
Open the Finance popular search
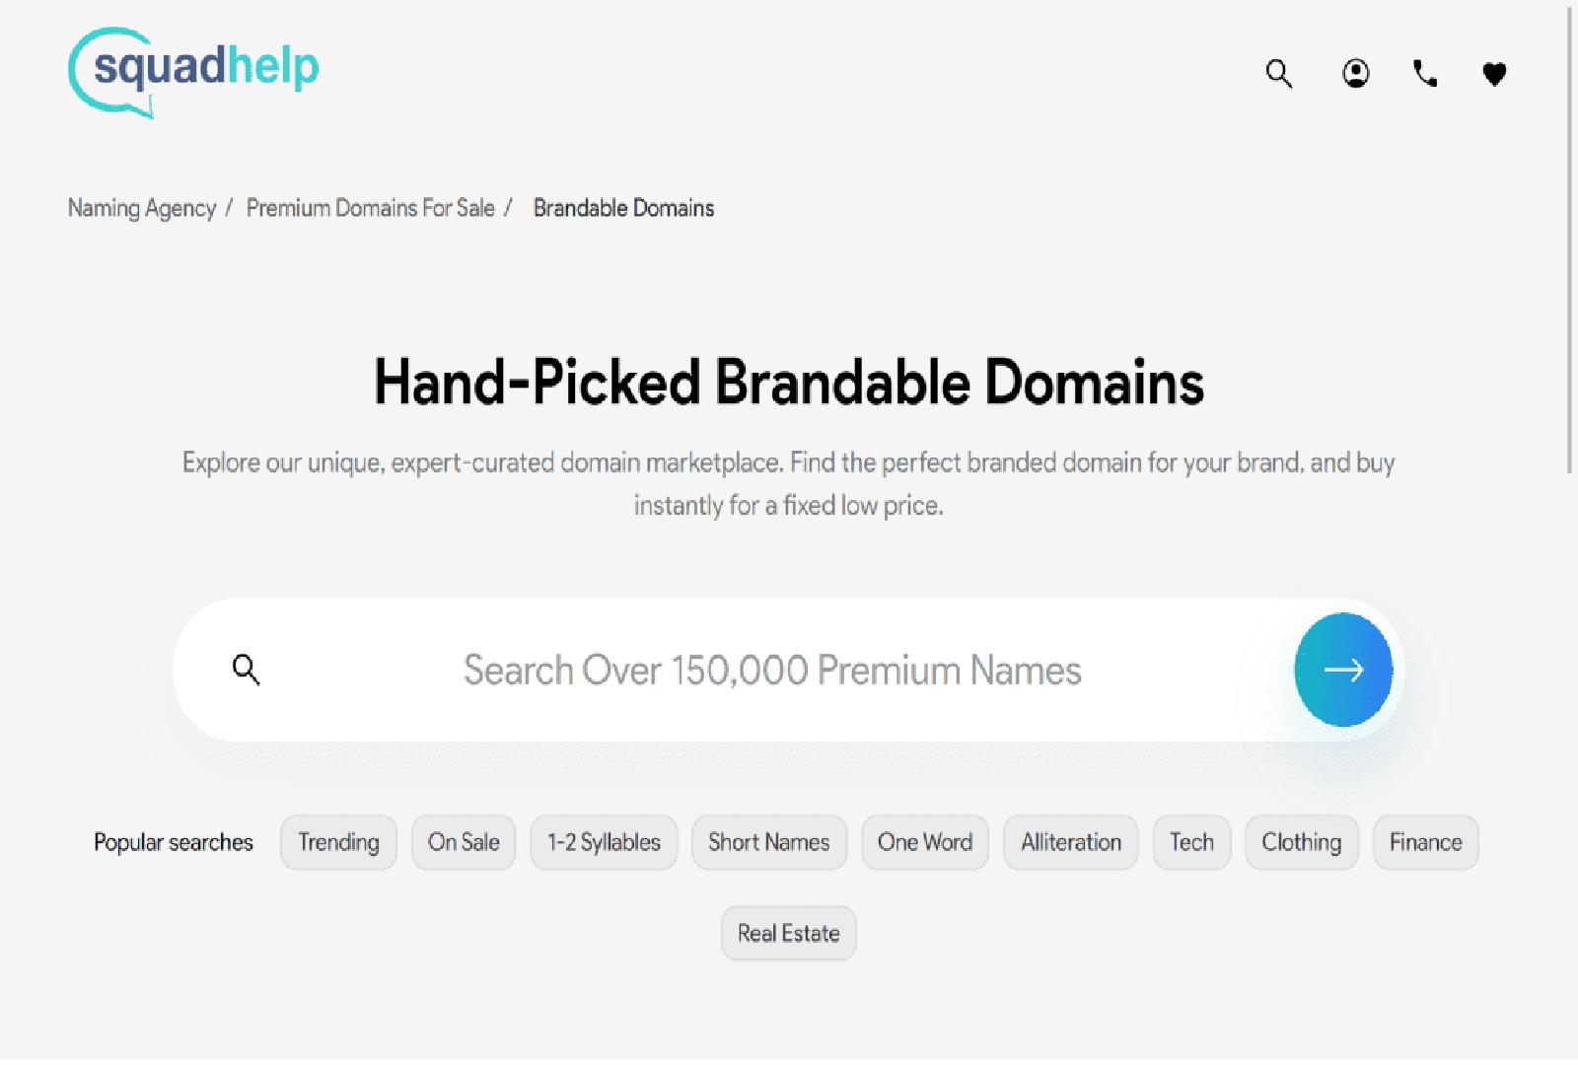[1425, 842]
